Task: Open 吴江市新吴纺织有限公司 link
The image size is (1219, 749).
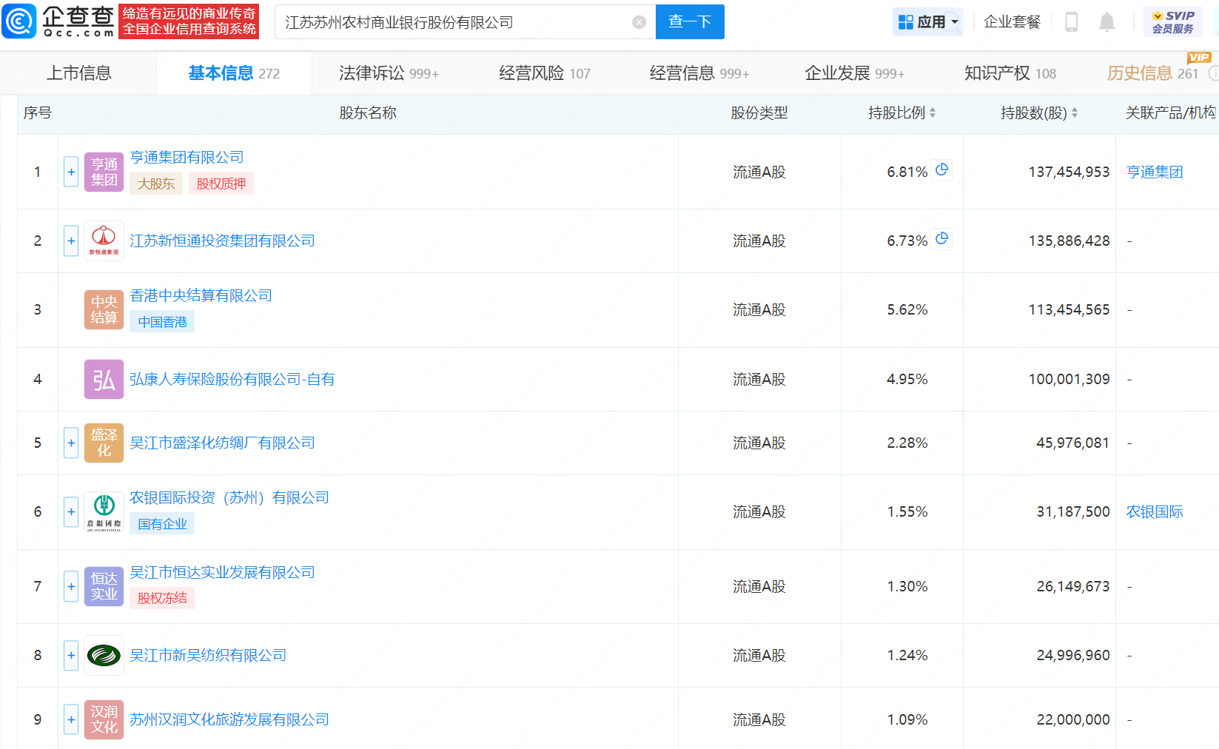Action: click(x=208, y=656)
